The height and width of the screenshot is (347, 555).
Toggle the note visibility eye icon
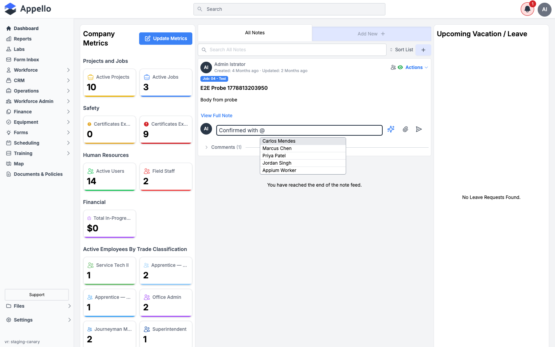(x=400, y=67)
